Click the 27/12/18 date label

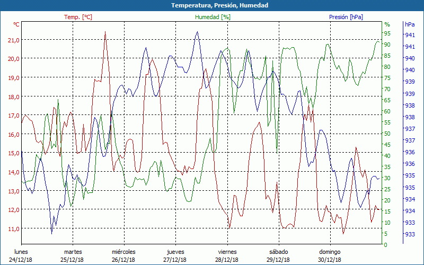175,260
